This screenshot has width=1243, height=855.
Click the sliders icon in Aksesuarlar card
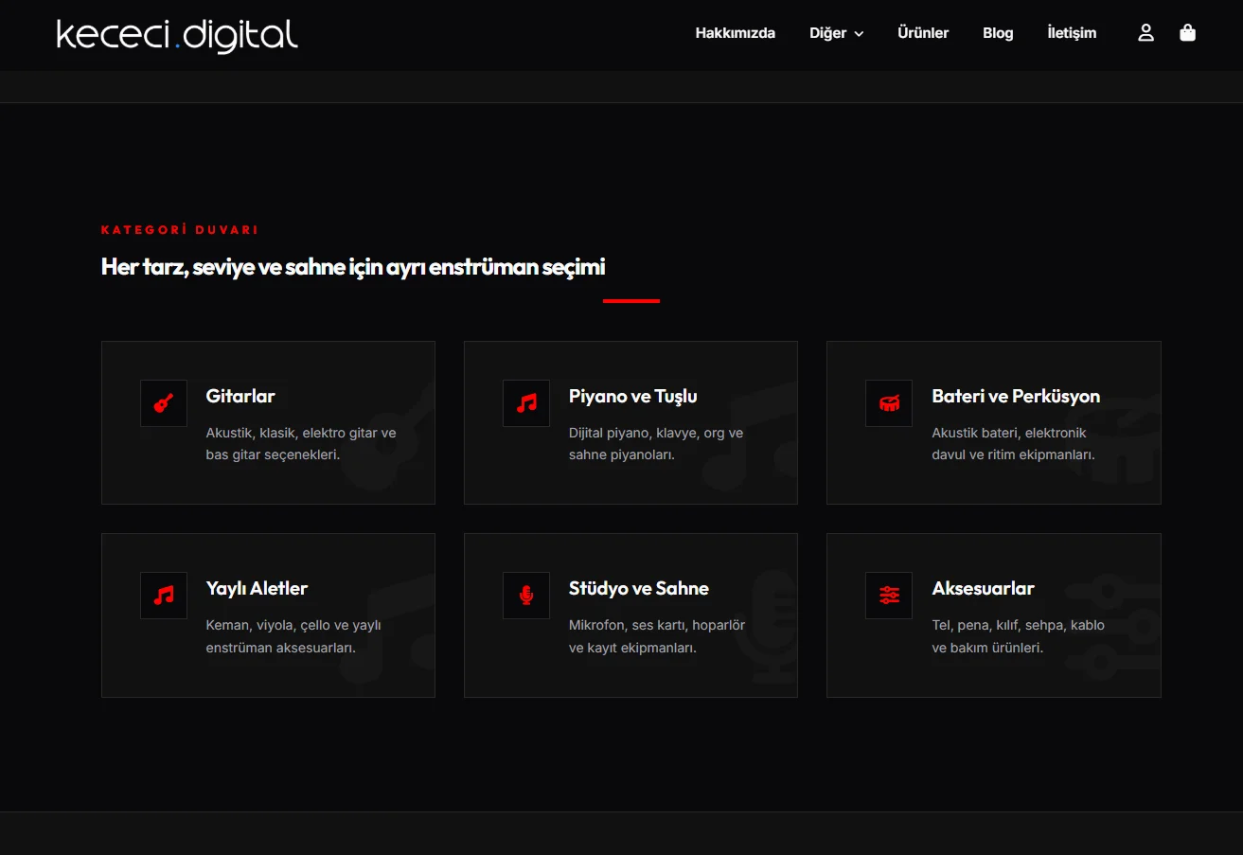(x=889, y=596)
